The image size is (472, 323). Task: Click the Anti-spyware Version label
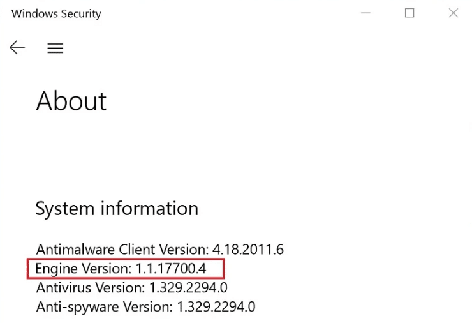pyautogui.click(x=105, y=307)
